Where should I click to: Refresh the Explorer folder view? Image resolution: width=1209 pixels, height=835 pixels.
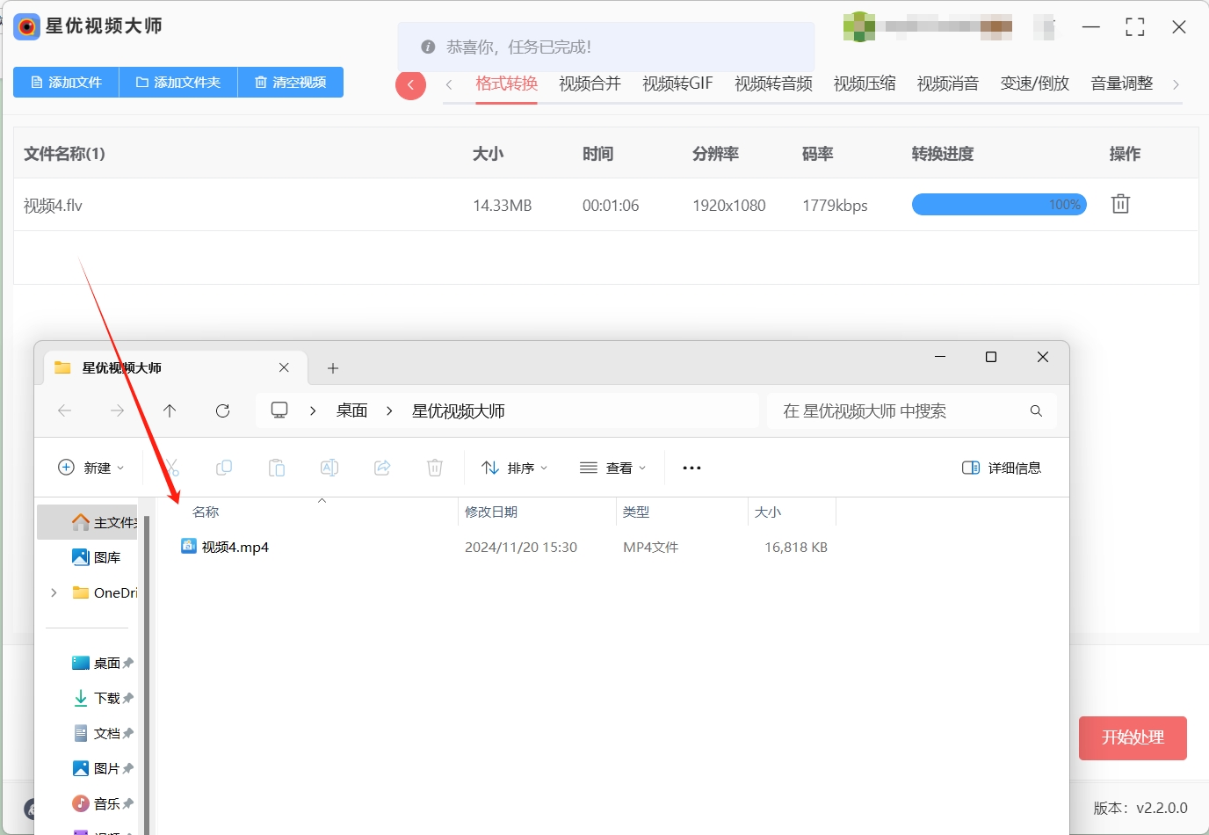(222, 410)
